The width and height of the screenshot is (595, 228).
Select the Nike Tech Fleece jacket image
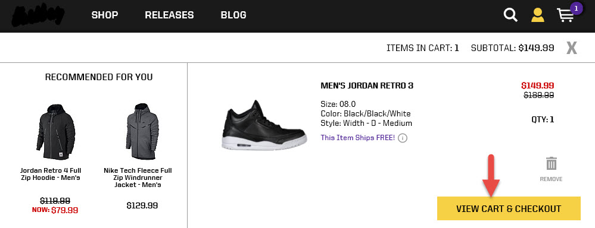tap(142, 131)
